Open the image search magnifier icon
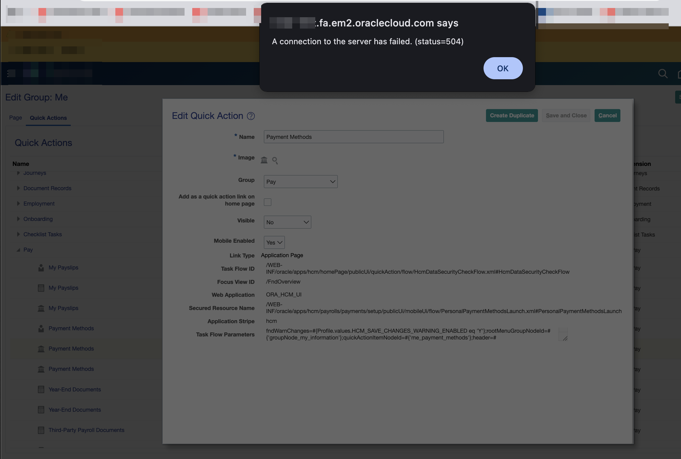 point(275,160)
